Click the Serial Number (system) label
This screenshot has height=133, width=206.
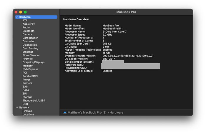tap(79, 62)
